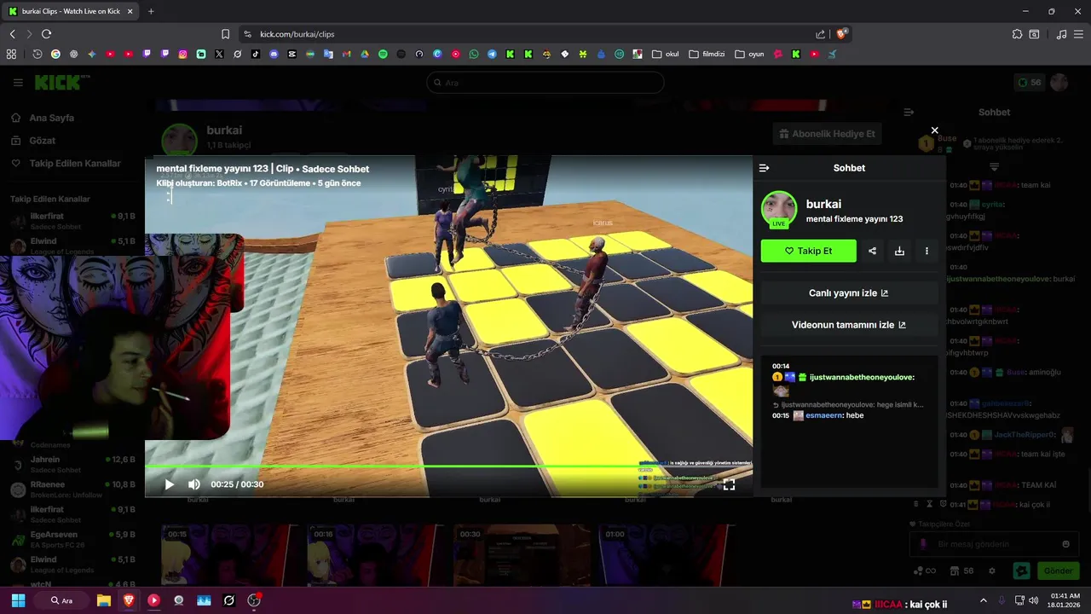Viewport: 1091px width, 614px height.
Task: Open the Telegram bookmark
Action: pos(492,54)
